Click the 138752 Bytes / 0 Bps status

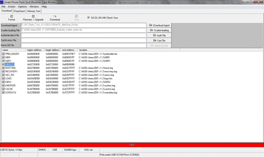pos(11,150)
